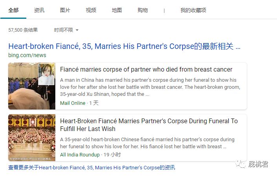This screenshot has height=176, width=277.
Task: Click the WeChat watermark logo icon
Action: [240, 164]
